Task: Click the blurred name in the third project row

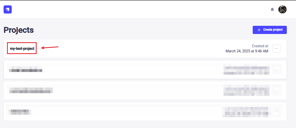Action: click(31, 90)
